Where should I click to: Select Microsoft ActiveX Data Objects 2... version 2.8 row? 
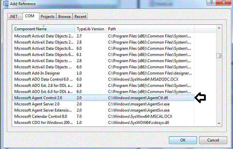click(103, 42)
